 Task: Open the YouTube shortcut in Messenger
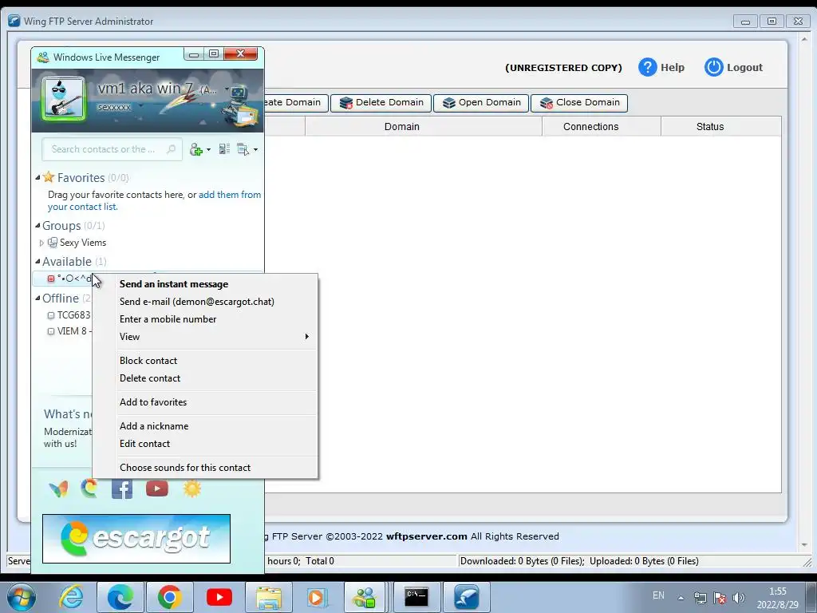pos(157,488)
